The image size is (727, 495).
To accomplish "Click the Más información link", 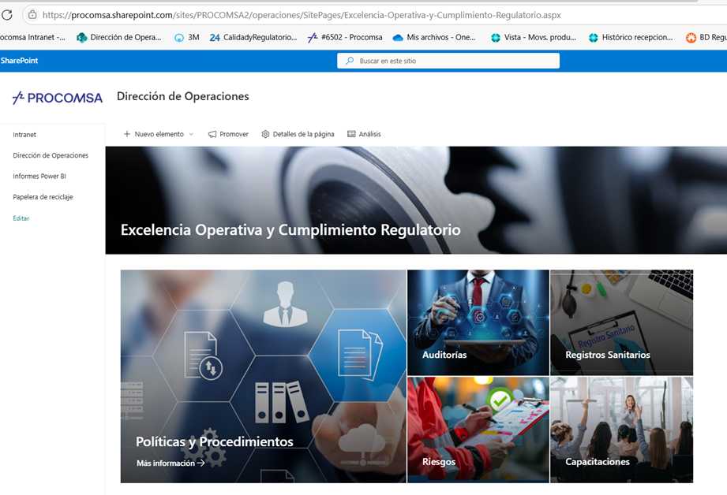I will click(170, 463).
